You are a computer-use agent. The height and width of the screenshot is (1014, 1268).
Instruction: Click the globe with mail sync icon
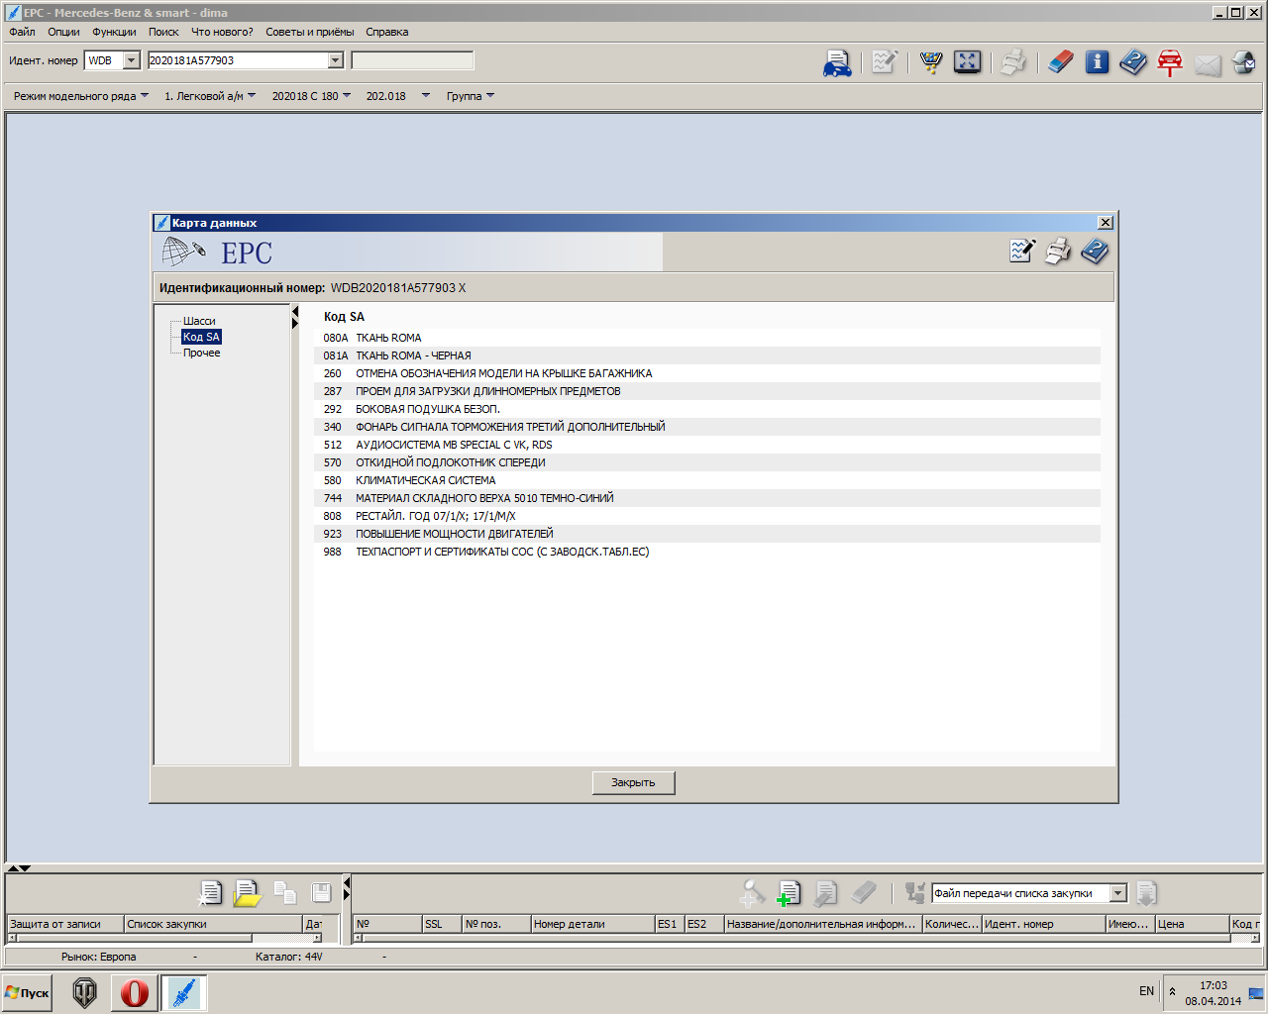[1244, 62]
